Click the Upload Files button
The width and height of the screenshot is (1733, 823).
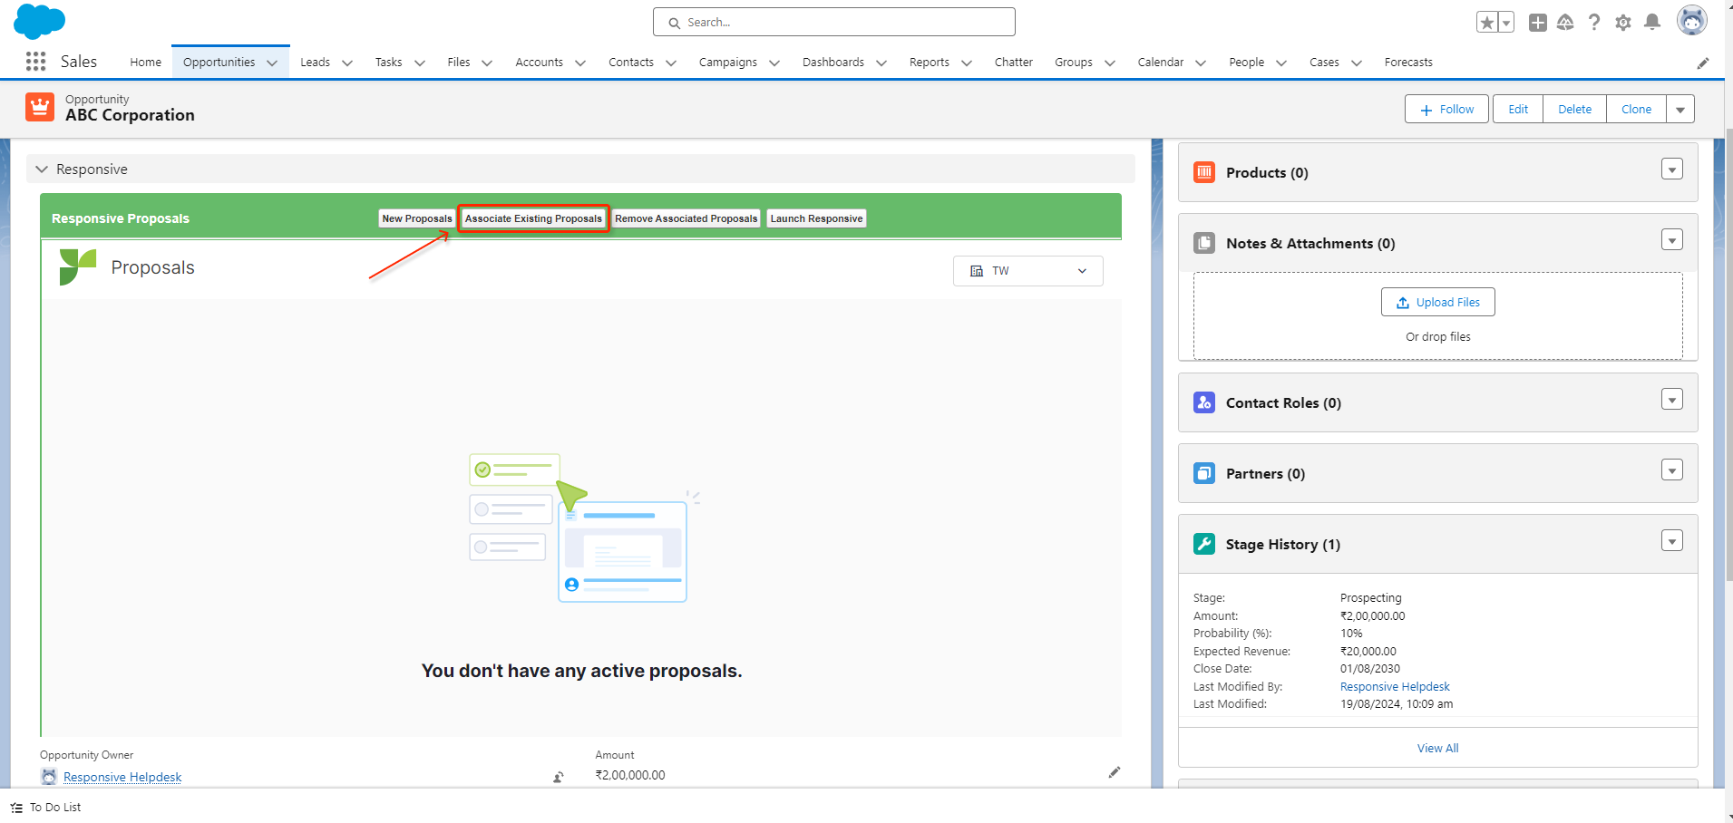1438,302
